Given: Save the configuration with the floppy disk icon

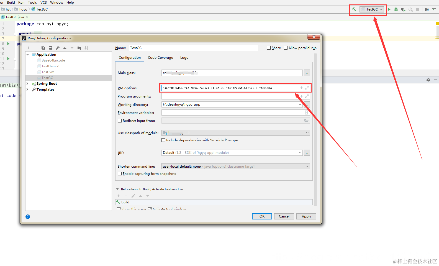Looking at the screenshot, I should 50,48.
